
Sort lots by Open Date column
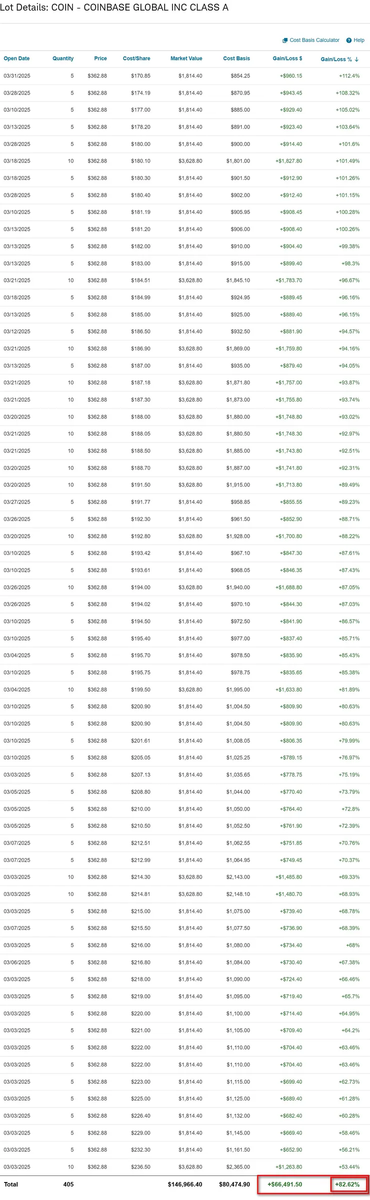pos(16,58)
